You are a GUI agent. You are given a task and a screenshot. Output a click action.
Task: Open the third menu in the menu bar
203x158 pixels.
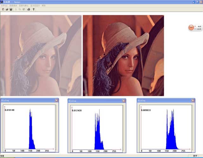click(x=23, y=6)
